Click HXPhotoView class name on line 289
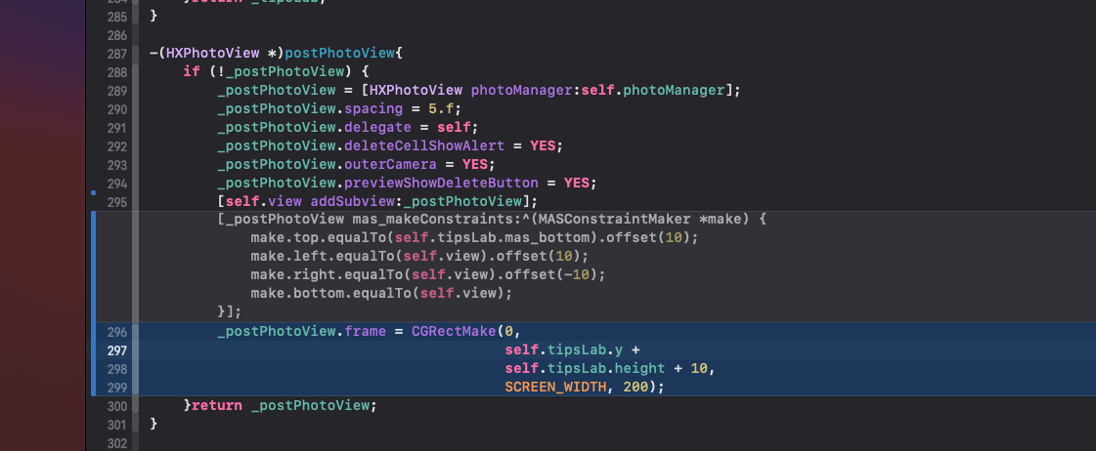Screen dimensions: 1096x451 click(x=416, y=91)
